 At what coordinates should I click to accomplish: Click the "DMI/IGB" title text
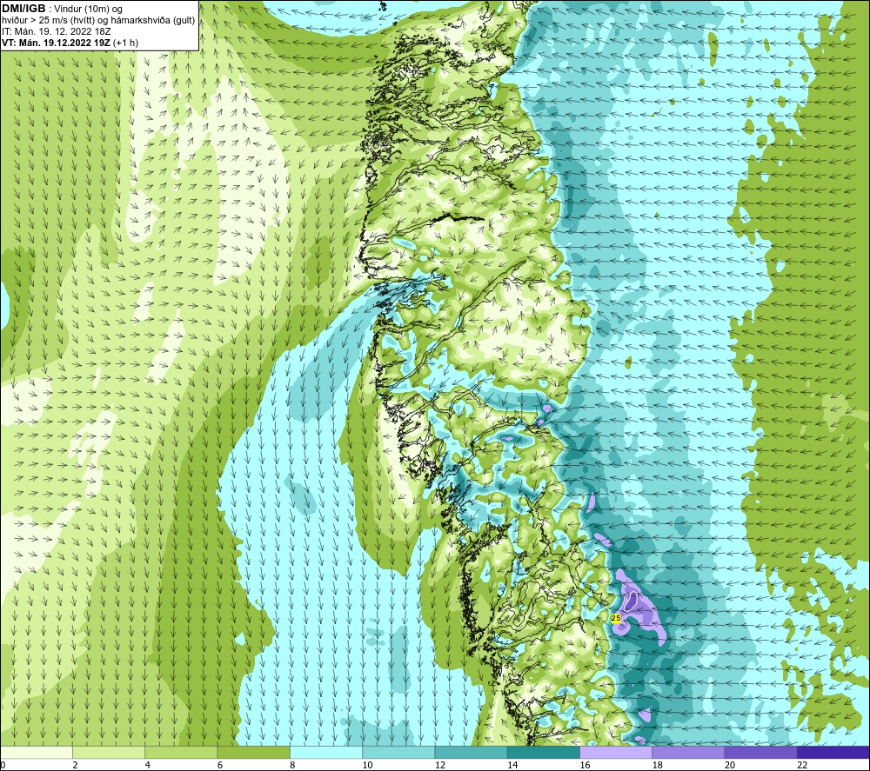pyautogui.click(x=23, y=9)
